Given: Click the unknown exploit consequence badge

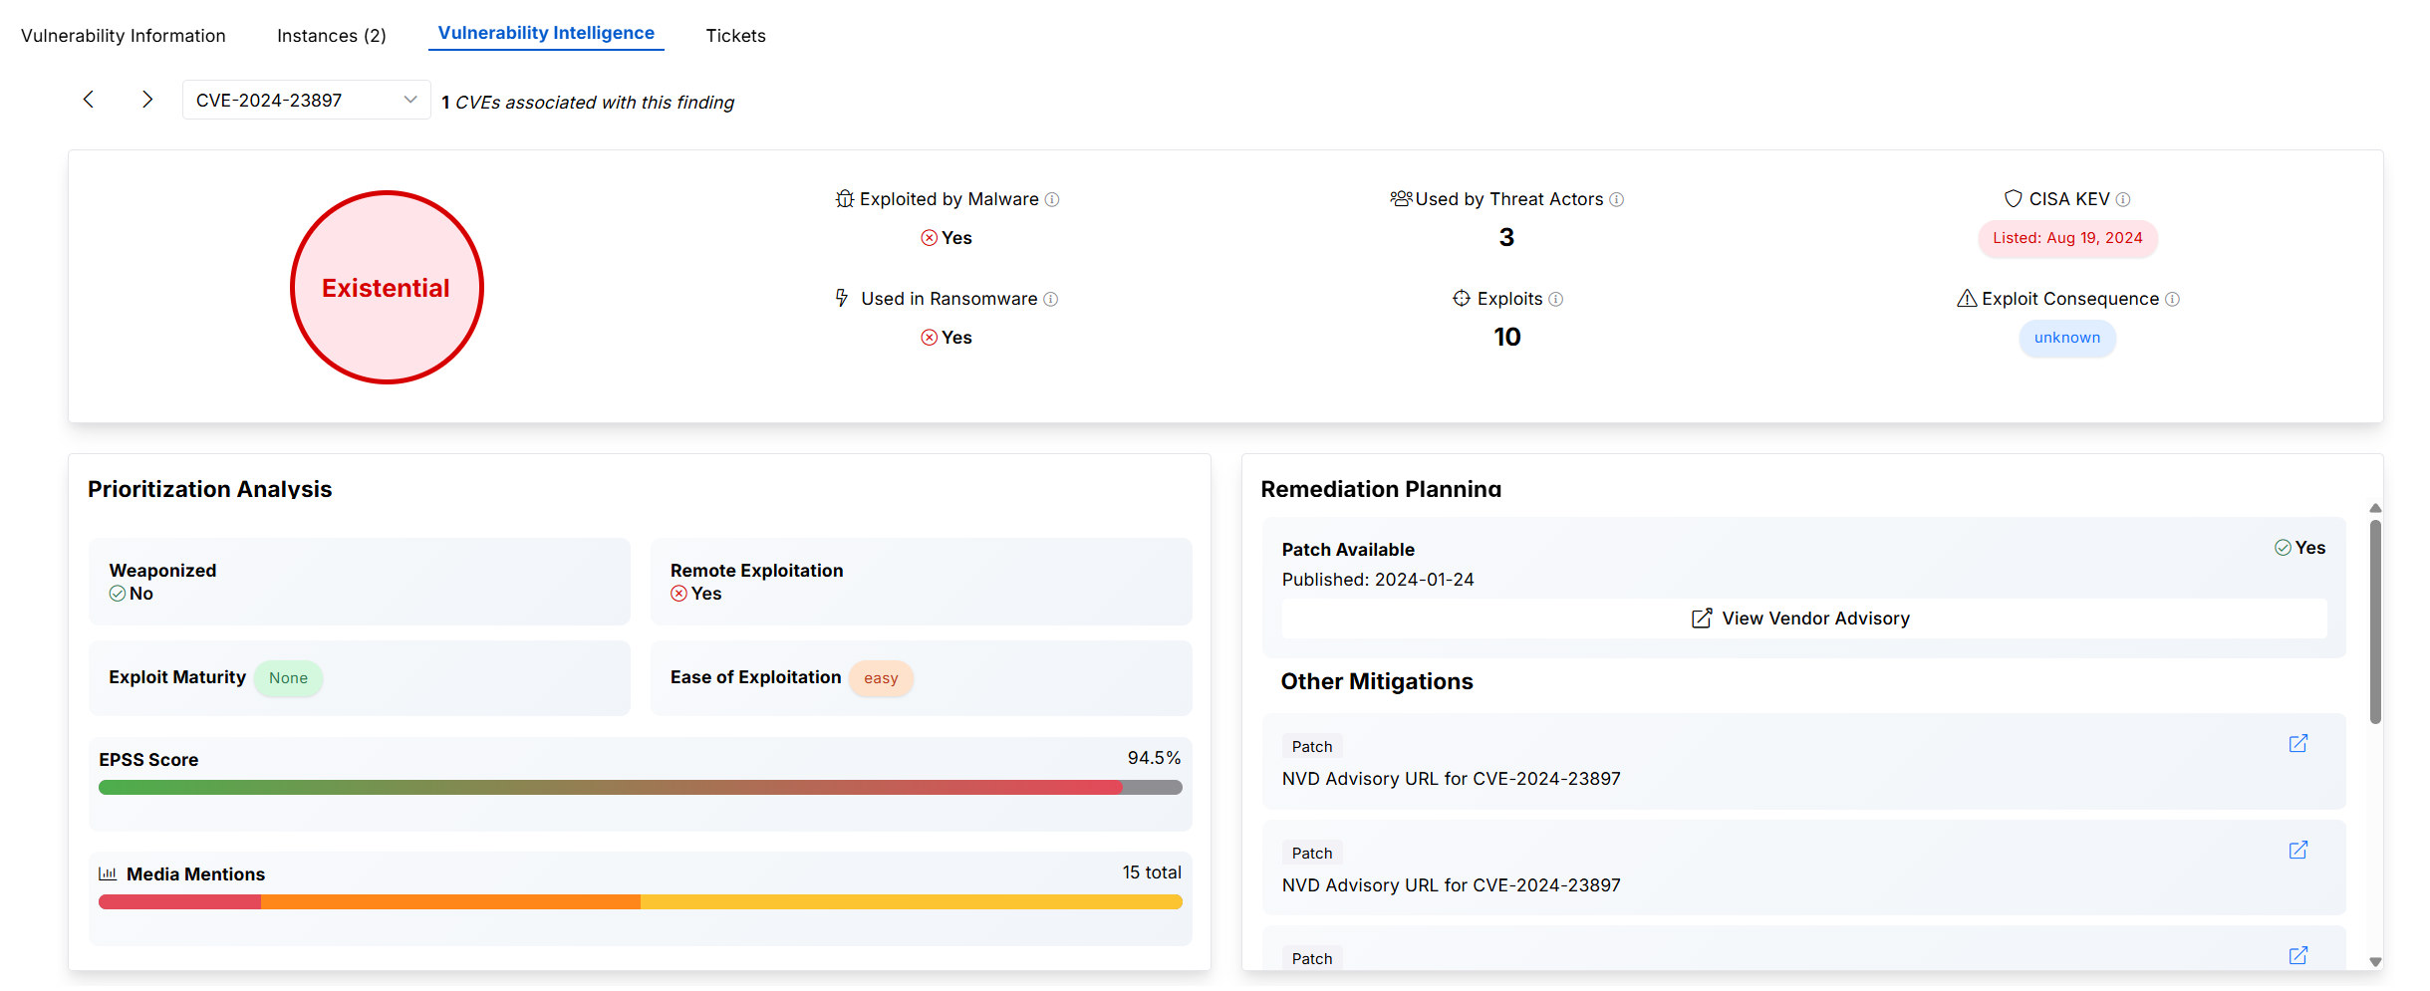Looking at the screenshot, I should coord(2067,338).
